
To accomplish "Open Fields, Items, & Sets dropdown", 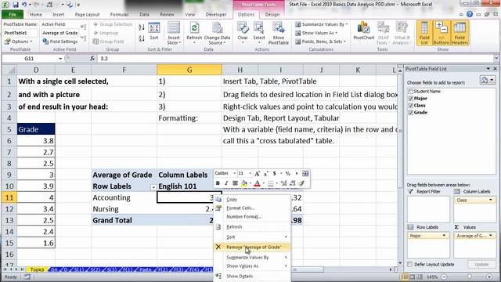I will [x=320, y=42].
